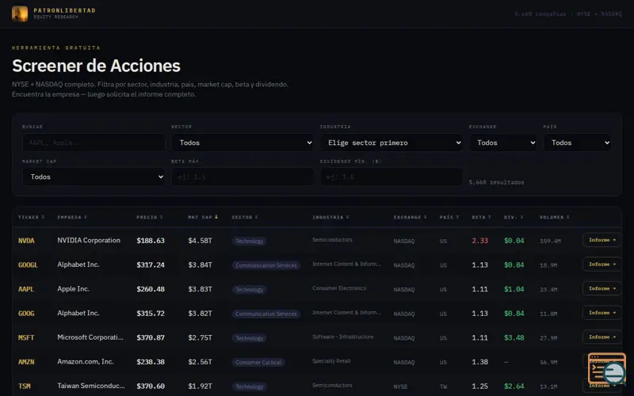Click Microsoft Corporation company name
This screenshot has height=396, width=634.
pos(90,337)
